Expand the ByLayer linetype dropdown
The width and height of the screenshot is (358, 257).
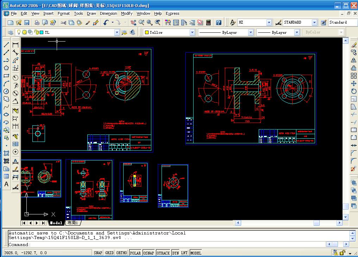pyautogui.click(x=251, y=32)
